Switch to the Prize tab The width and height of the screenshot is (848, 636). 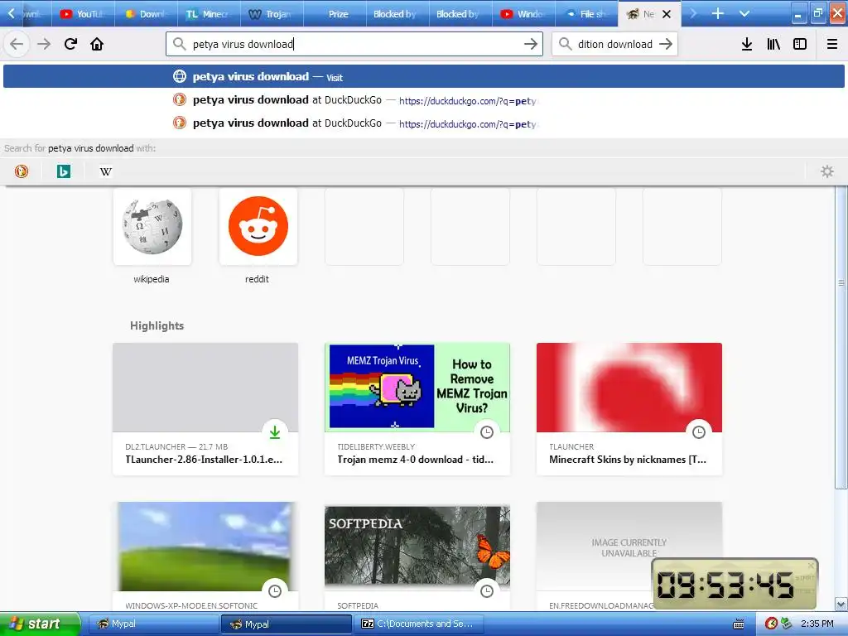pyautogui.click(x=335, y=14)
